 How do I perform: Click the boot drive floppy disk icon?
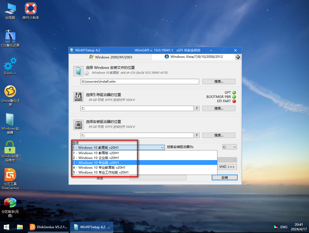[x=78, y=97]
